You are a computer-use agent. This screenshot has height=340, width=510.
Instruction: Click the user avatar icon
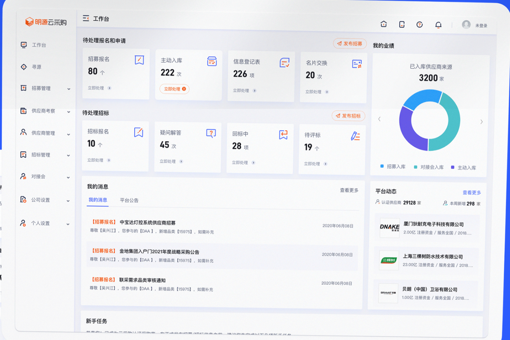coord(466,25)
